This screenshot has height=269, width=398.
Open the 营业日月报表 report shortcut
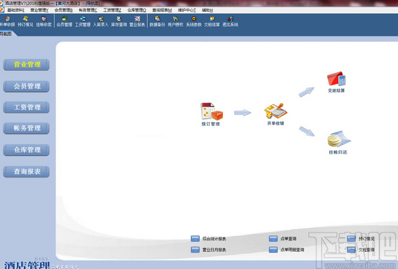(208, 250)
